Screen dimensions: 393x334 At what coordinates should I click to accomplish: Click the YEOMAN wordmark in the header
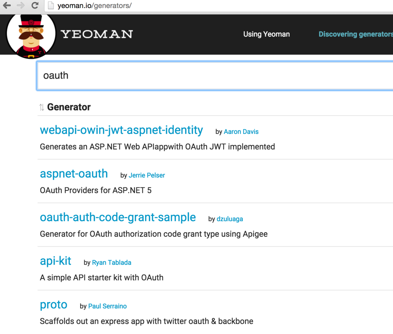pyautogui.click(x=97, y=34)
